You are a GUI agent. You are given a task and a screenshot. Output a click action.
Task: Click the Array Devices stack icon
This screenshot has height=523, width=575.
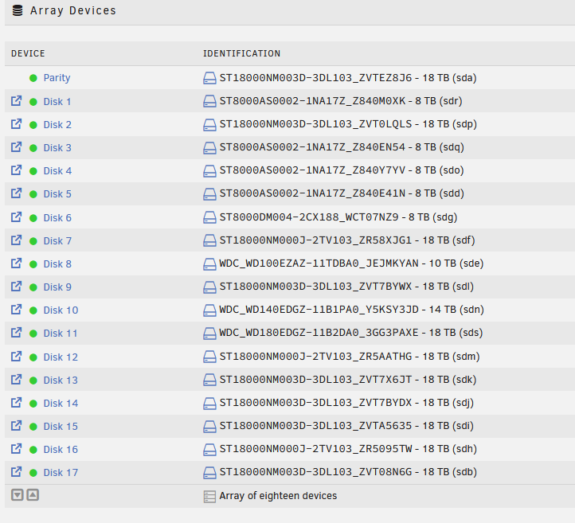point(18,10)
